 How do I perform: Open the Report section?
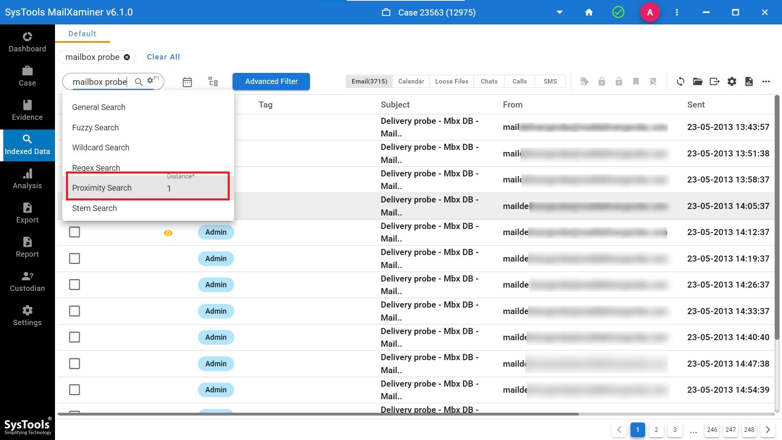[27, 247]
